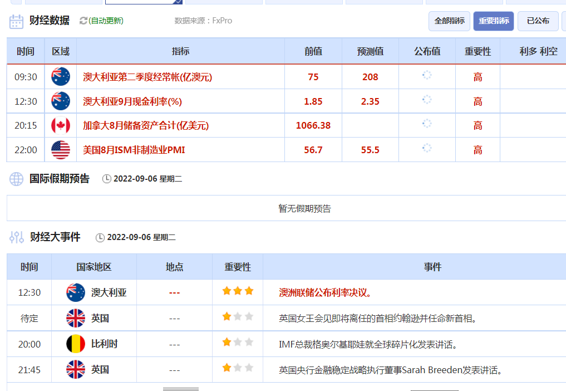Click the Belgium flag in events table
This screenshot has width=566, height=391.
pos(76,344)
